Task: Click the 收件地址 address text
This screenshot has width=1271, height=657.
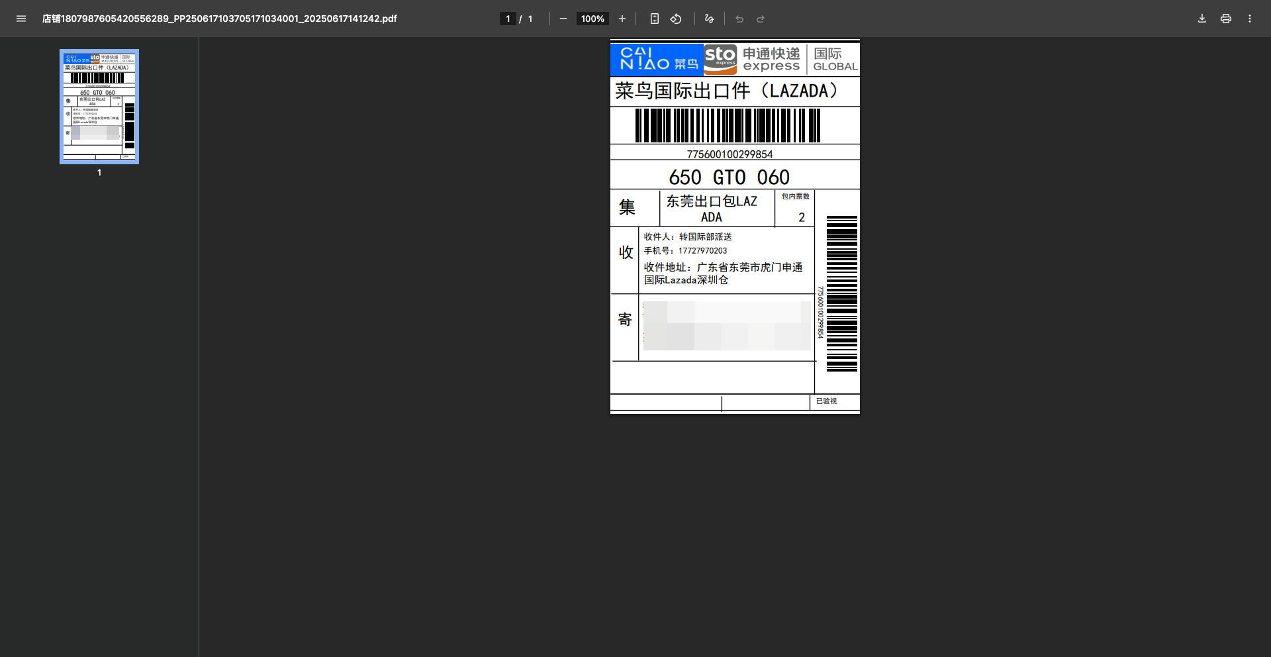Action: tap(723, 274)
